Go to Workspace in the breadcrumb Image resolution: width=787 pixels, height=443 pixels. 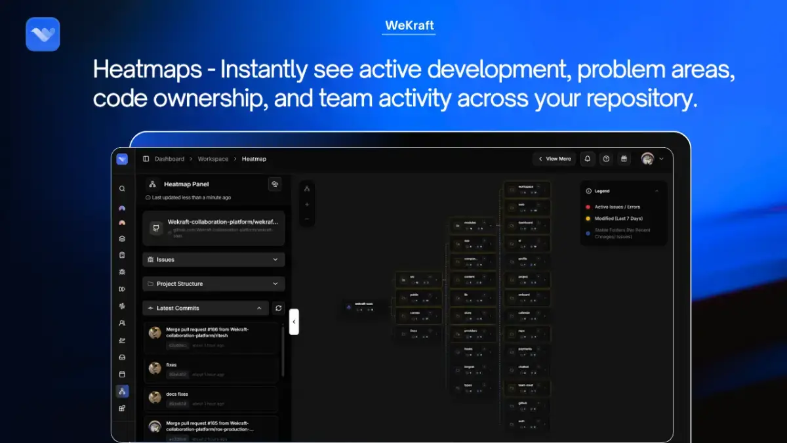point(213,159)
